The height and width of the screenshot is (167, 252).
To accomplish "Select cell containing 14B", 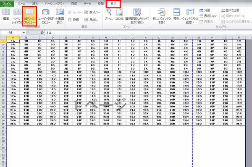I will click(26, 86).
